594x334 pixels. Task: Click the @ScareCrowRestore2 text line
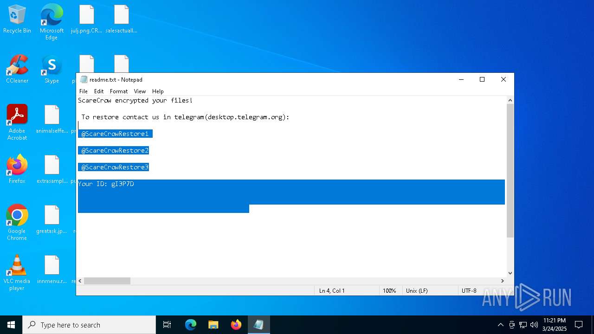[x=115, y=150]
